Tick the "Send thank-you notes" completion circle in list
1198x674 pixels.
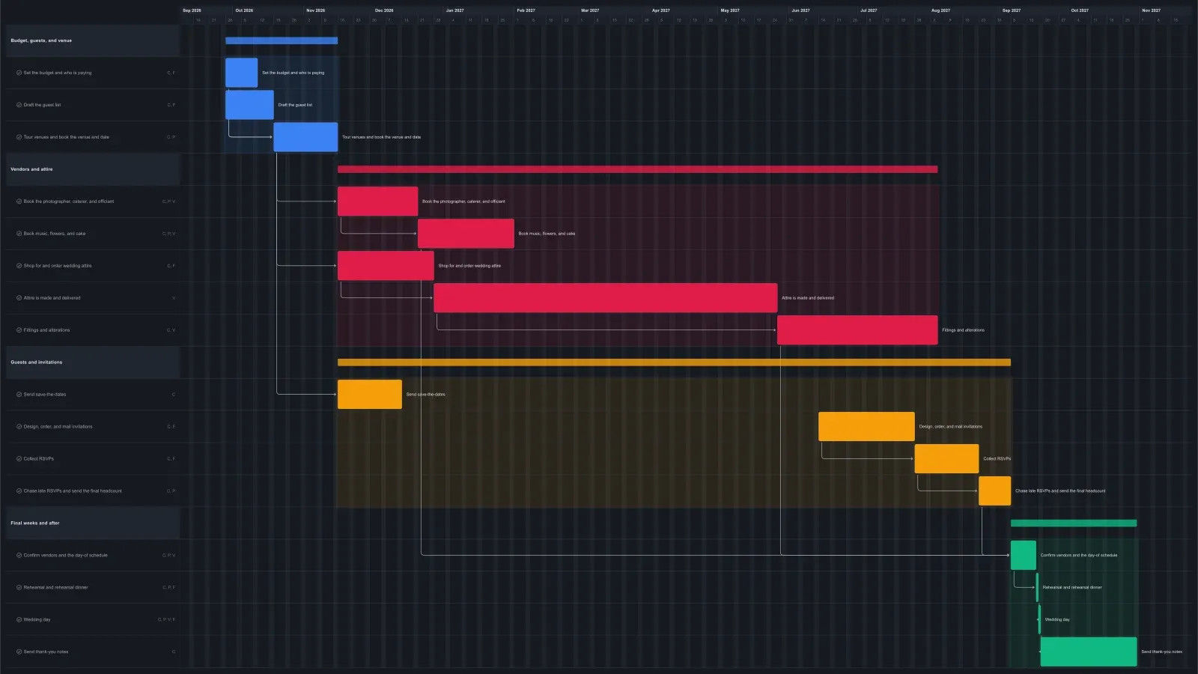19,652
